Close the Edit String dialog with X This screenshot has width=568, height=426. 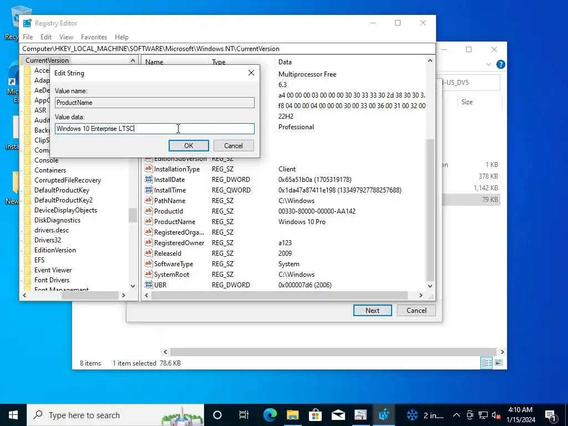point(251,73)
